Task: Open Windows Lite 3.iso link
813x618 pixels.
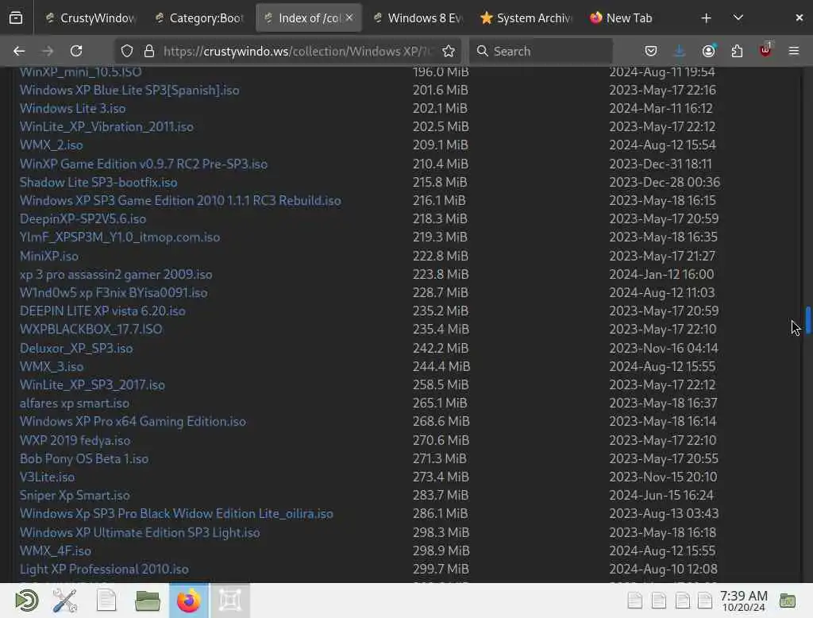Action: point(72,109)
